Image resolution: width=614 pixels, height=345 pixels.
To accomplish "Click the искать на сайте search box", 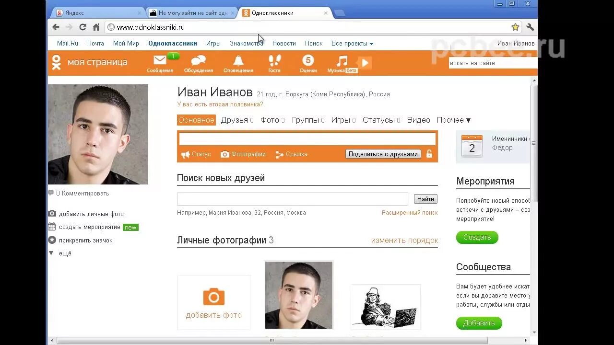I will coord(493,63).
